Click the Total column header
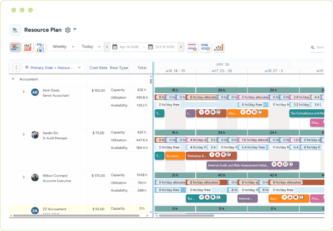Viewport: 333px width, 231px height. click(x=142, y=68)
